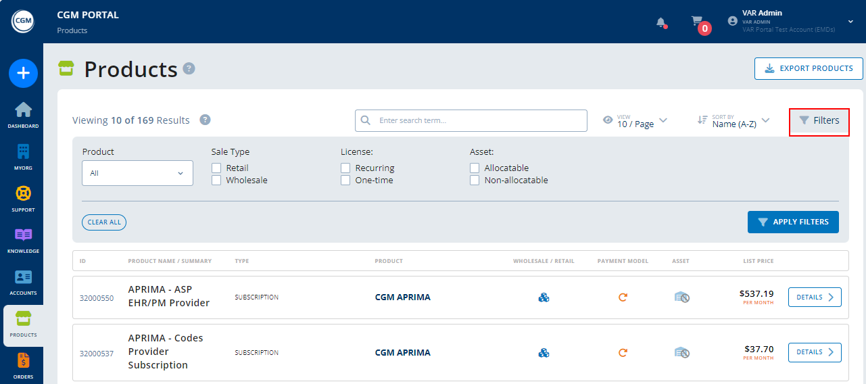Open Support in the sidebar

[23, 199]
